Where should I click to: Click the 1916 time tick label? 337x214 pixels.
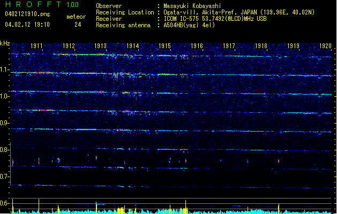coord(197,46)
